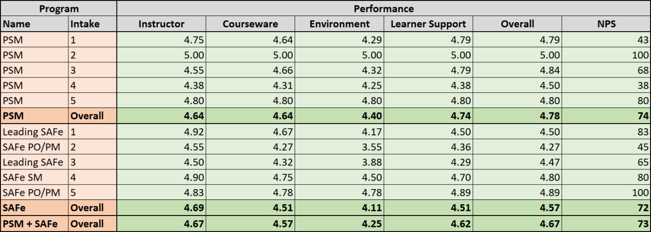Click PSM intake 4 NPS value 38

[606, 85]
